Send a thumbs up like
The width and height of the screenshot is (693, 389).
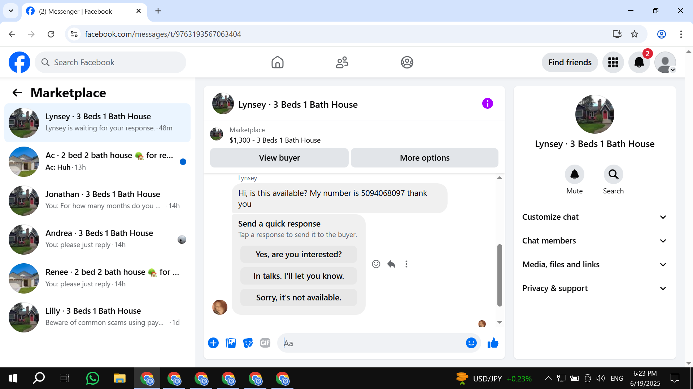(493, 343)
